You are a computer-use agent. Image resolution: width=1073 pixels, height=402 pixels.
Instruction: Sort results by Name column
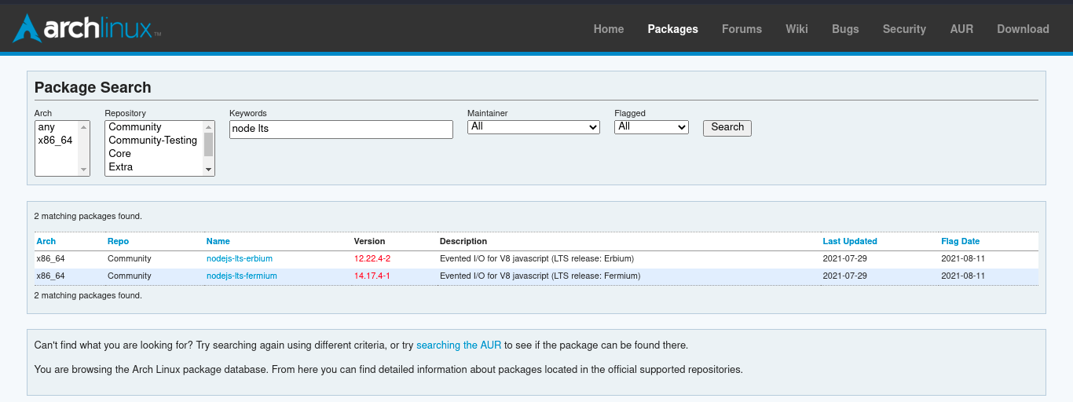(218, 241)
